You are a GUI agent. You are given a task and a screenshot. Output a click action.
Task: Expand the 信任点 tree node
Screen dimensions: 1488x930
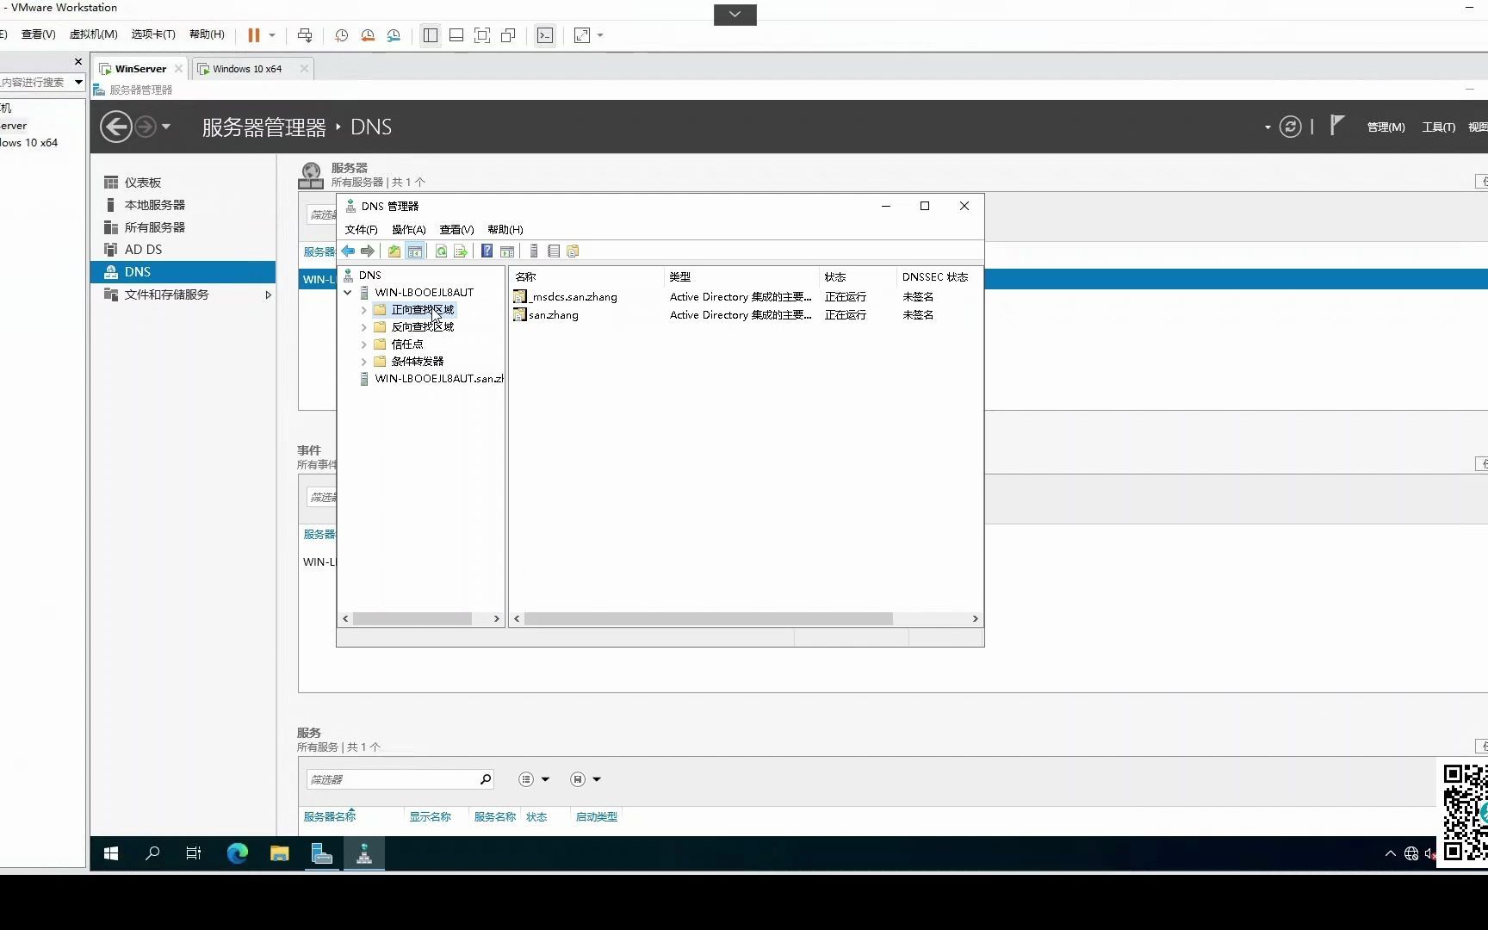(363, 344)
